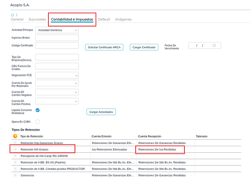Remove the Ganancias row with its X icon
The image size is (251, 177).
(15, 175)
